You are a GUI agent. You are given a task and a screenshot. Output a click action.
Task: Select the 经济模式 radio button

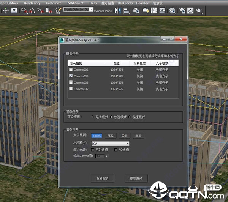[93, 117]
